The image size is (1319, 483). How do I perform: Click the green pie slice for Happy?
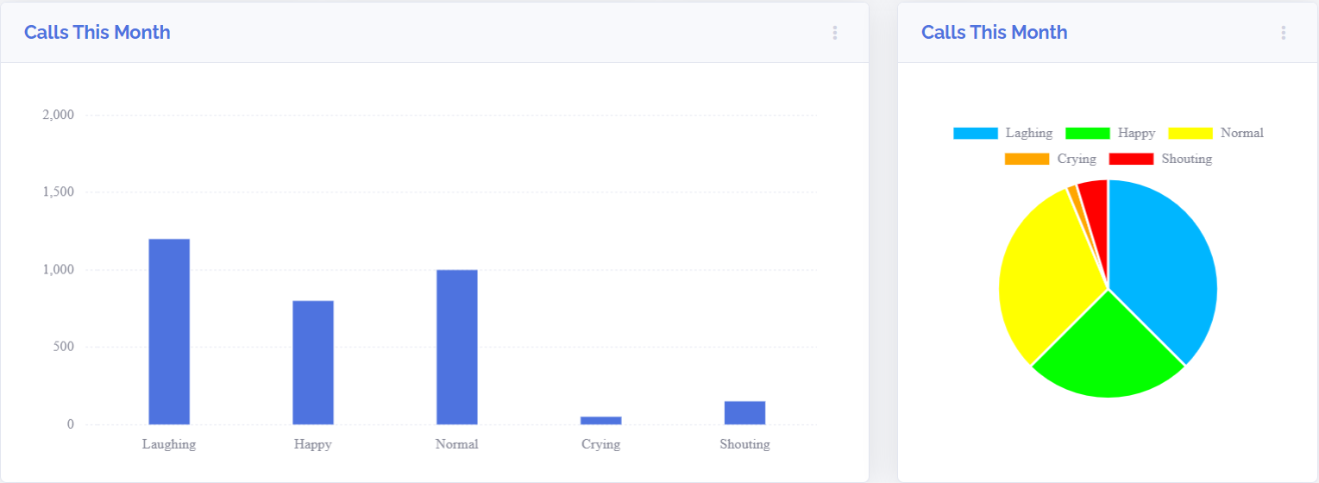1107,349
